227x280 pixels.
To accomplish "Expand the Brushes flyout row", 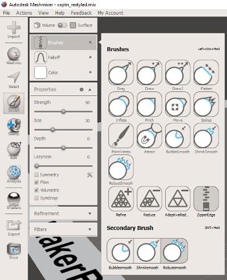I will pyautogui.click(x=64, y=42).
